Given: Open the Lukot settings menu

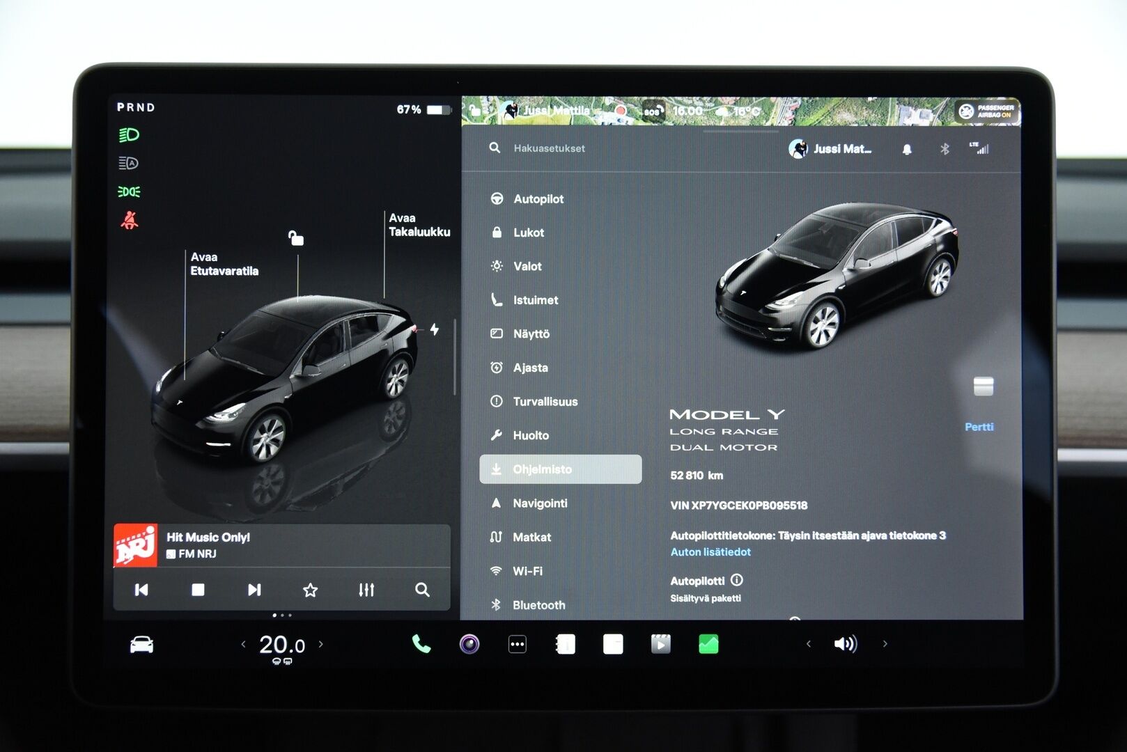Looking at the screenshot, I should point(517,233).
